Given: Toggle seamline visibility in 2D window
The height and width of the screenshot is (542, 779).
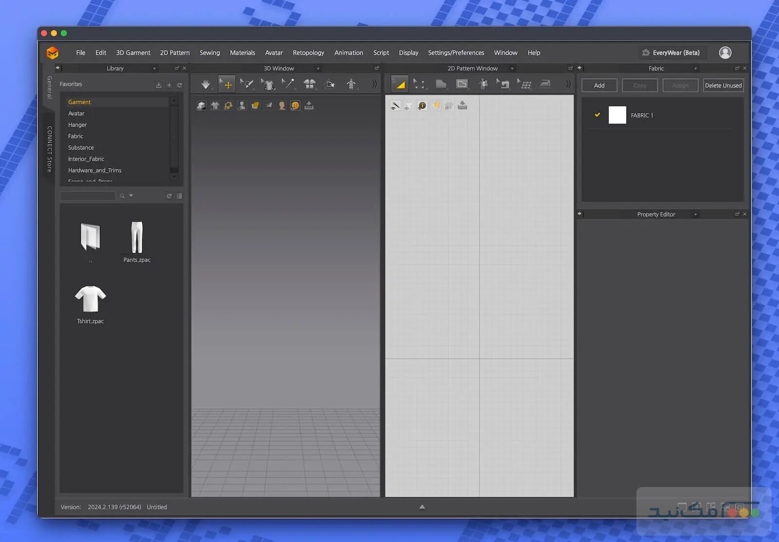Looking at the screenshot, I should [395, 106].
